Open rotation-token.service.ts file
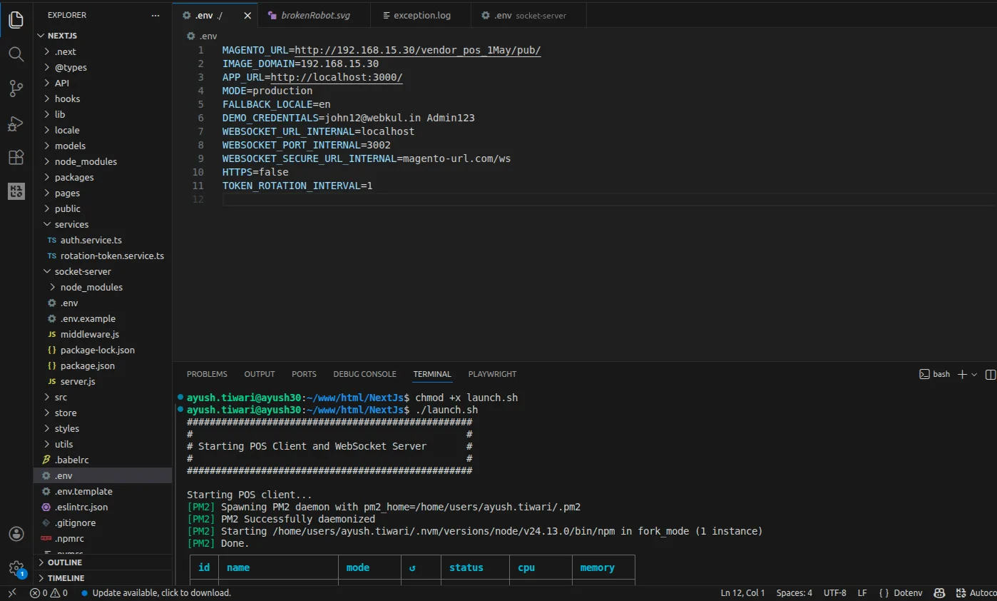 point(103,256)
